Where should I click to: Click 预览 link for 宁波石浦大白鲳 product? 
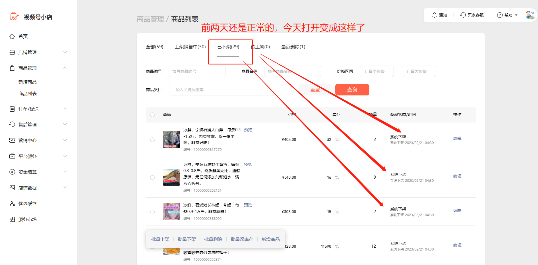pyautogui.click(x=248, y=130)
